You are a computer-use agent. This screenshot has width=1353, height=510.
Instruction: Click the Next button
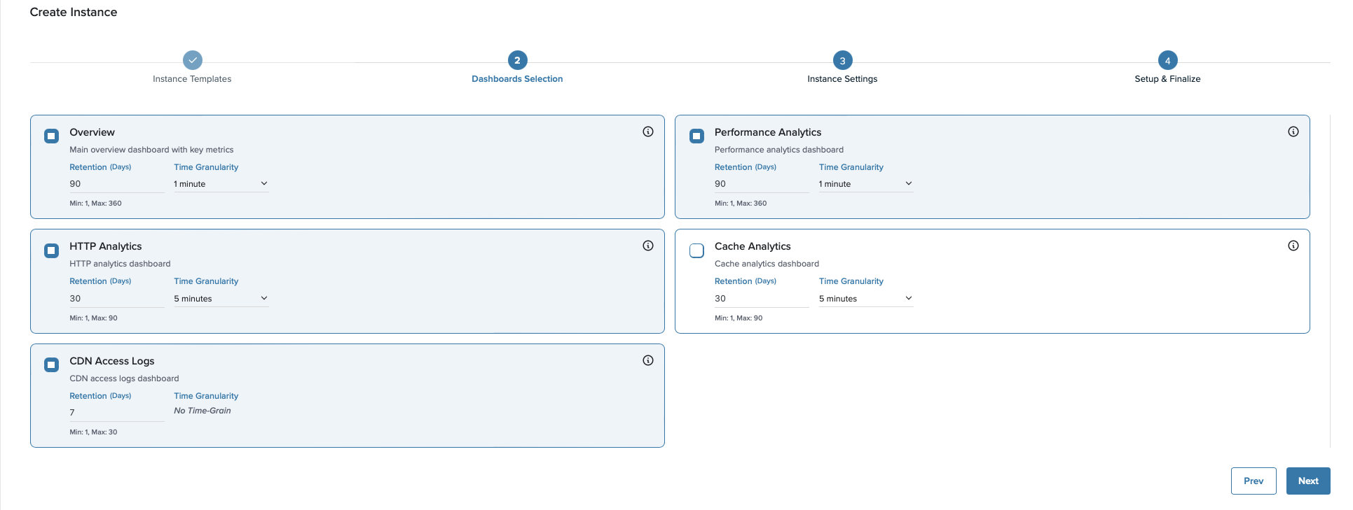click(x=1307, y=481)
